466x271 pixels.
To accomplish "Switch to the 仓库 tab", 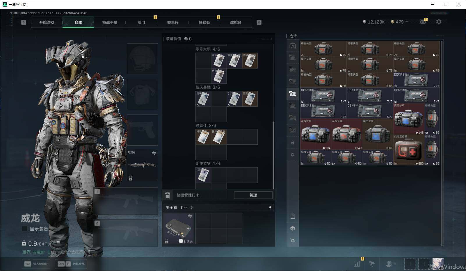I will pyautogui.click(x=78, y=22).
